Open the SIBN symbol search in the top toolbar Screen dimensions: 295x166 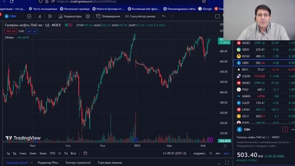11,17
